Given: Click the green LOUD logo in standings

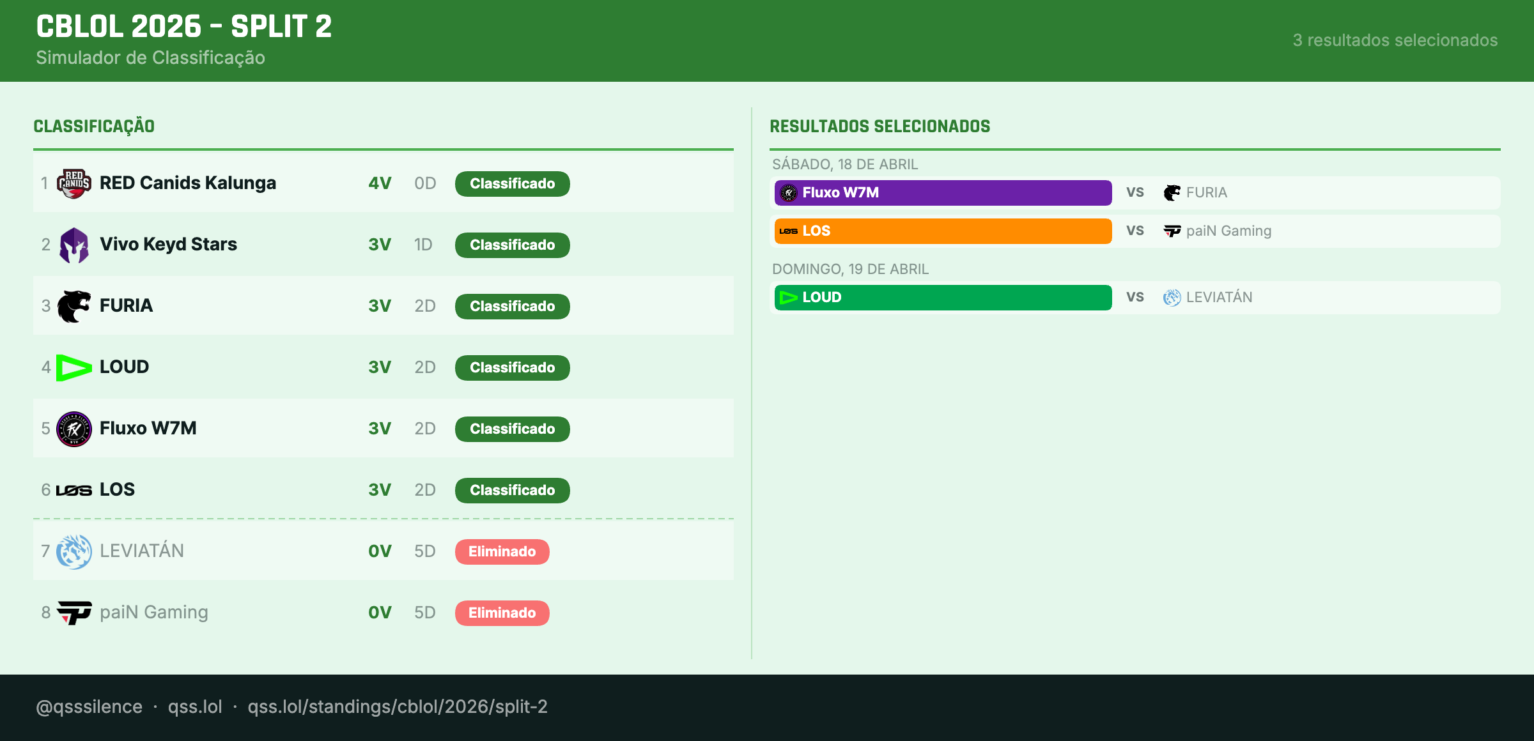Looking at the screenshot, I should tap(74, 367).
